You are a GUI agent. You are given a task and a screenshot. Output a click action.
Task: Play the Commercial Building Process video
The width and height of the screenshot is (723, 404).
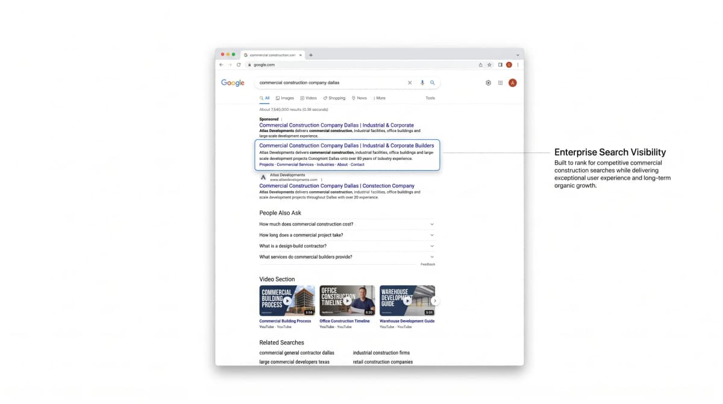click(x=287, y=301)
